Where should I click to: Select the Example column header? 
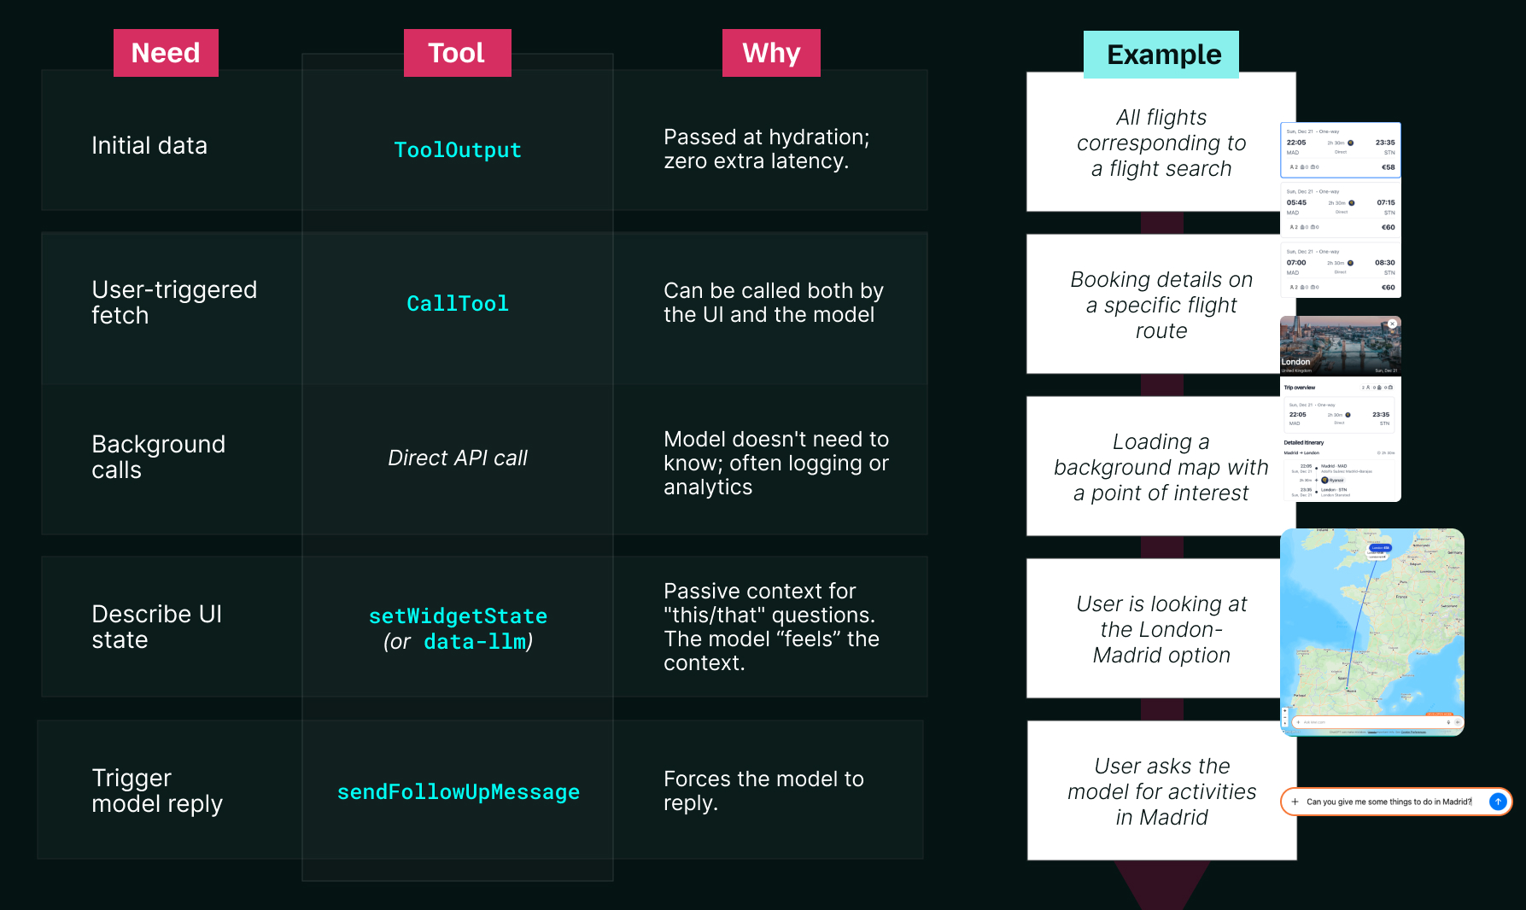click(1161, 54)
